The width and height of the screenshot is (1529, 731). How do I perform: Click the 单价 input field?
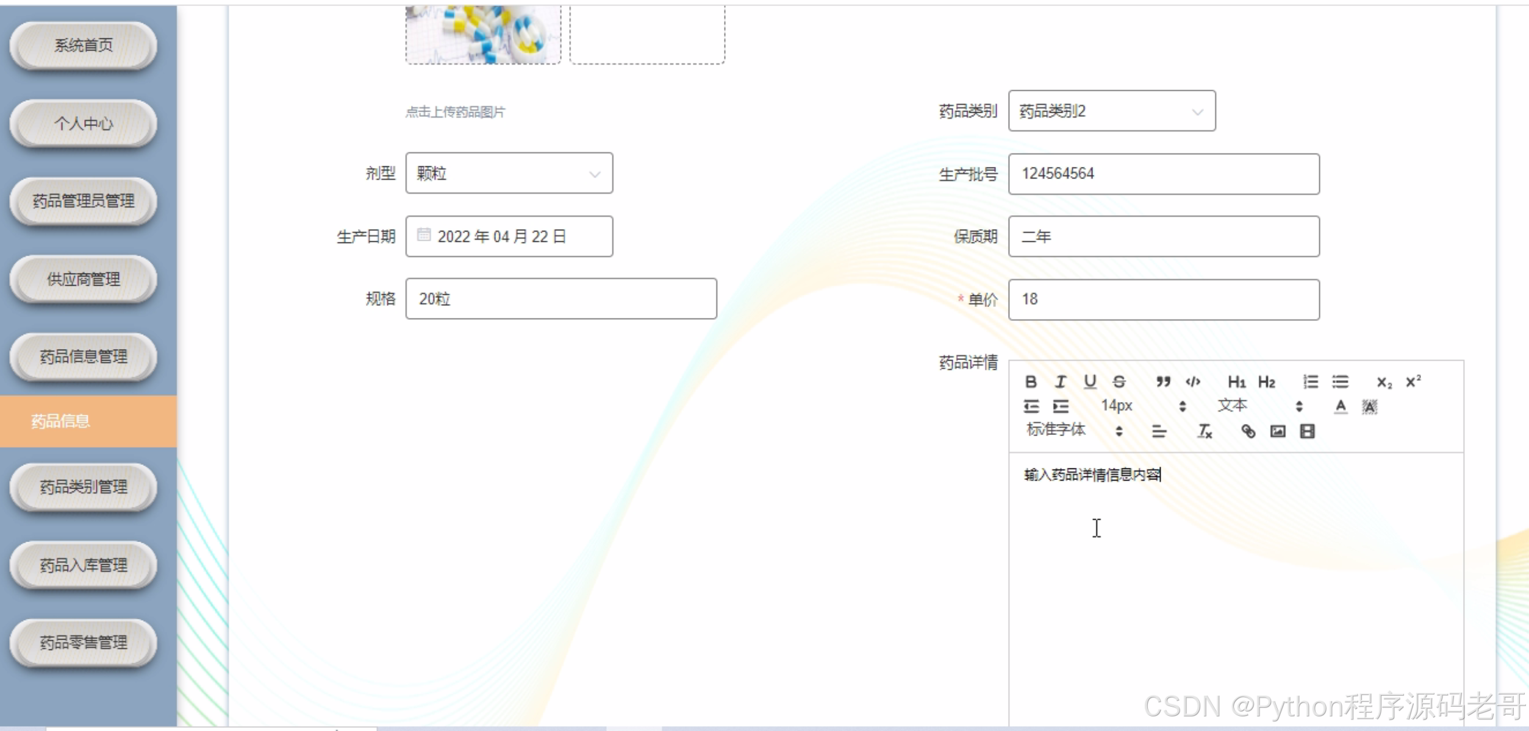click(1163, 300)
